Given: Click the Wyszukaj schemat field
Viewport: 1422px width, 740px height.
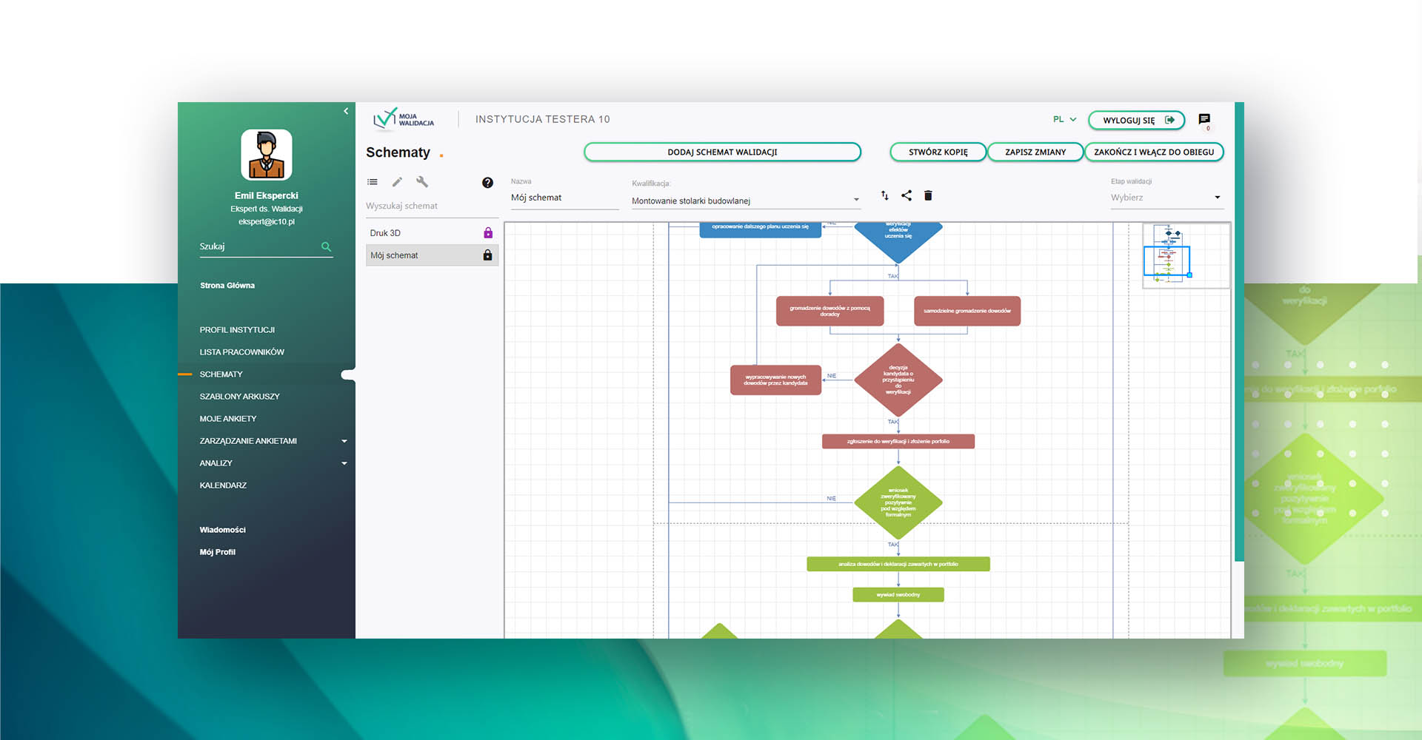Looking at the screenshot, I should [432, 206].
